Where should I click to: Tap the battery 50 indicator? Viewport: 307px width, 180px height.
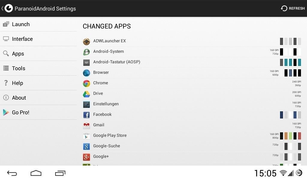tap(299, 173)
